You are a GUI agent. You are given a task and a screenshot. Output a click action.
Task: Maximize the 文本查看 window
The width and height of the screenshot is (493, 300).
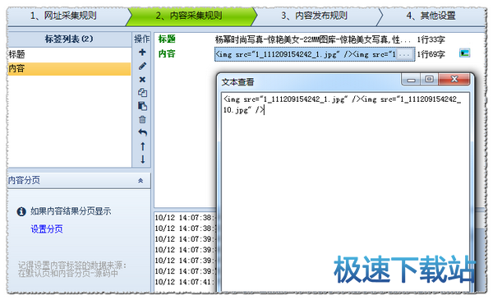pos(429,79)
